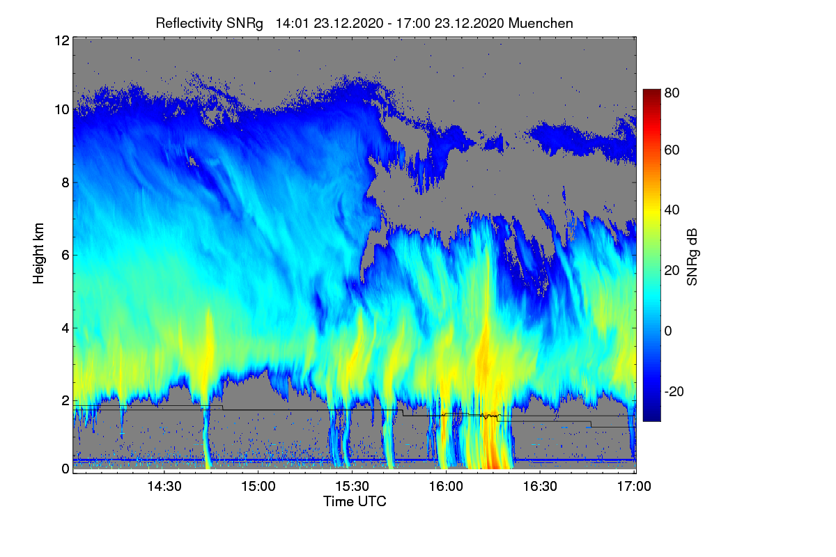This screenshot has width=836, height=557.
Task: Click the '16:00' time axis label
Action: (x=446, y=487)
